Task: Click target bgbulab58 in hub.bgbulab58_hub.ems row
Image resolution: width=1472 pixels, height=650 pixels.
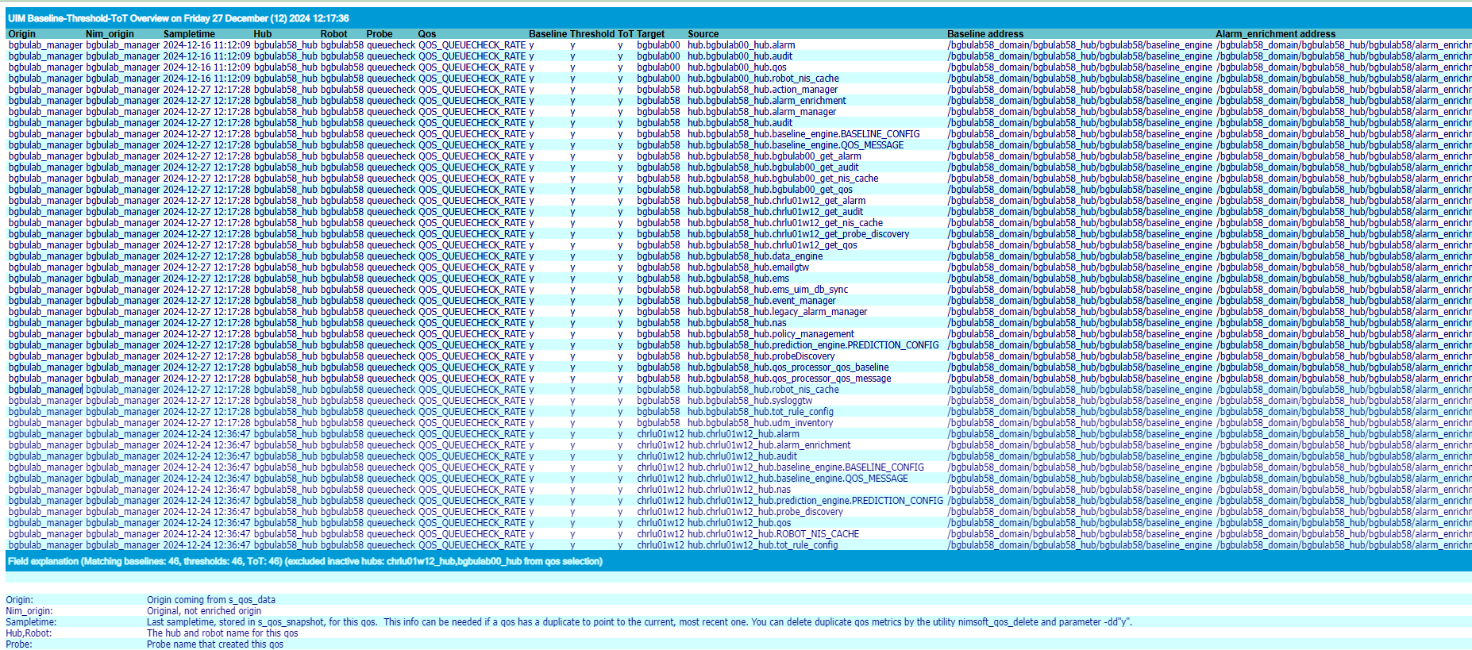Action: pos(658,279)
